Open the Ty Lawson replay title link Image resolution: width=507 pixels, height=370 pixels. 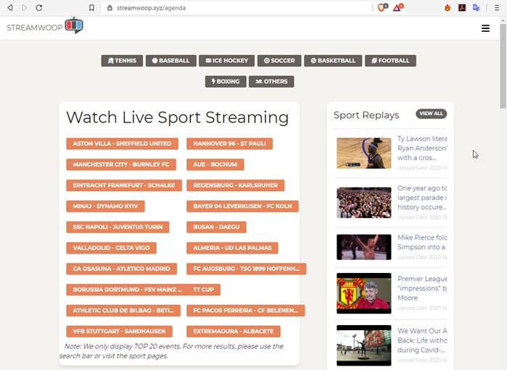pos(422,148)
